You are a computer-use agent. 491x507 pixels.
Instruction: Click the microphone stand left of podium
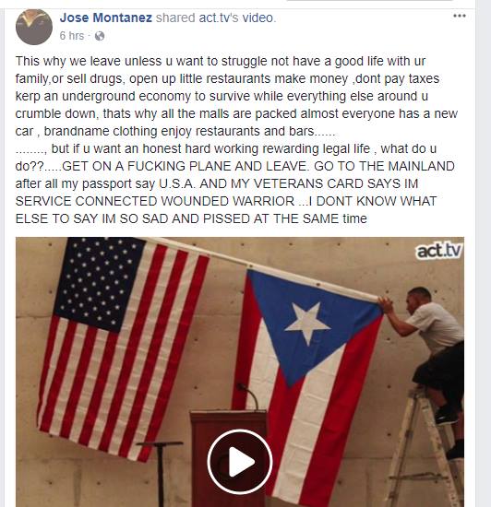point(160,474)
